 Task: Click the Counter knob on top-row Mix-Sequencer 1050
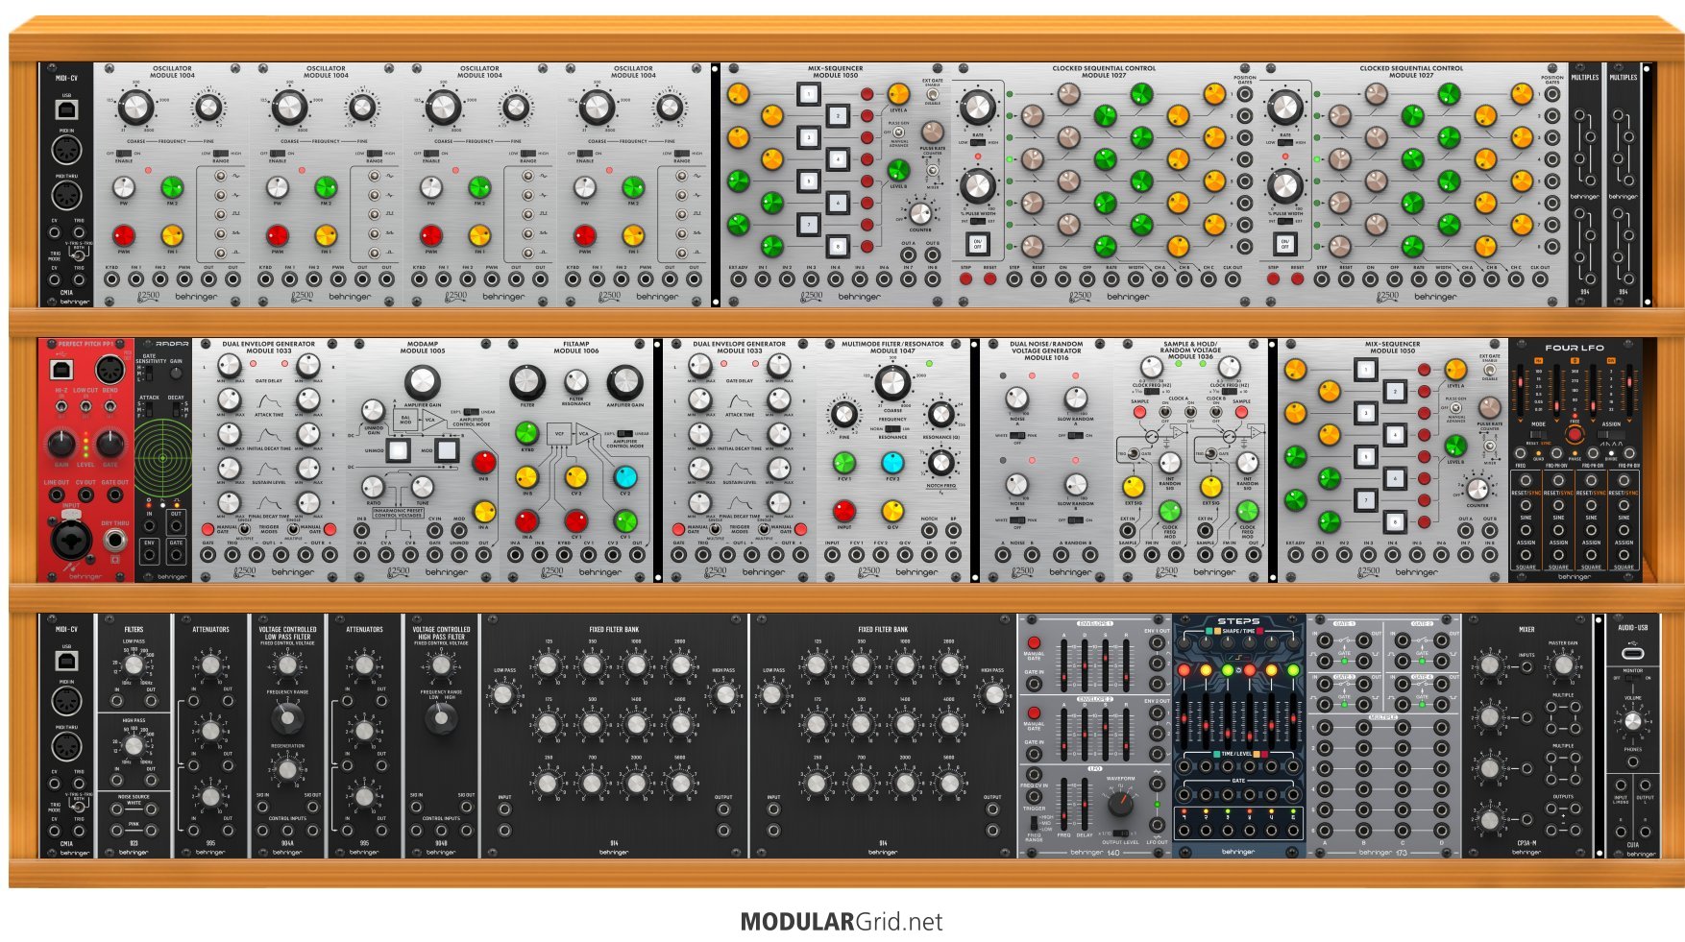click(920, 213)
